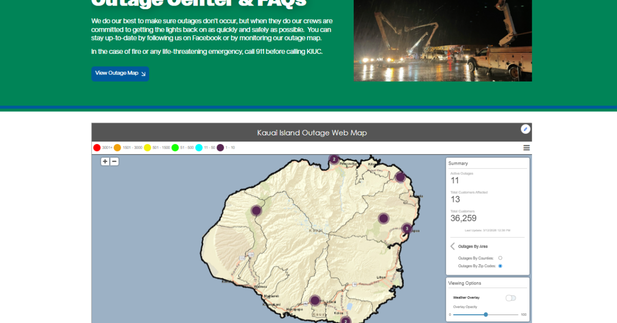Click the cluster marker labeled 2 near Princeville
This screenshot has height=323, width=617.
(334, 159)
